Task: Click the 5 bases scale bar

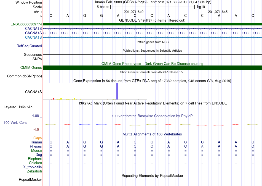Action: [x=153, y=7]
